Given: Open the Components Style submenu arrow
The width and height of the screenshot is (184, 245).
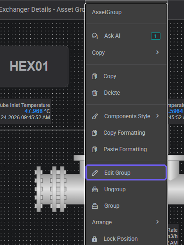Looking at the screenshot, I should pos(158,116).
